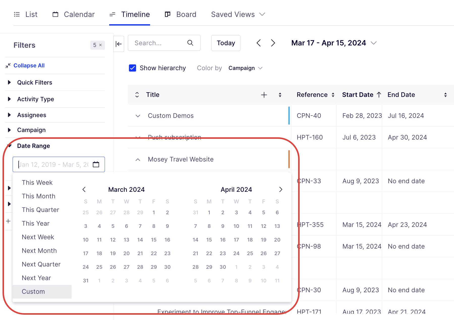
Task: Choose the Custom date range option
Action: pyautogui.click(x=42, y=292)
